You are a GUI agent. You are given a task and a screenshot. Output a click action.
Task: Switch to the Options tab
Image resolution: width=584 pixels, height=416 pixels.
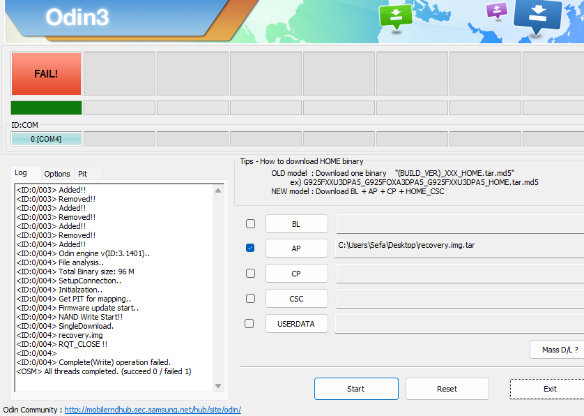pos(57,174)
